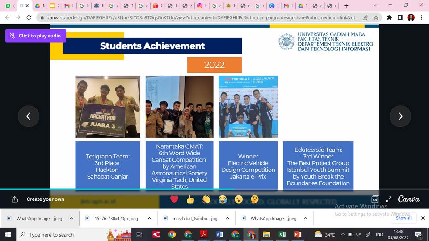This screenshot has width=429, height=241.
Task: Expand options for mas-hibat_twibbo....jpg download
Action: click(x=227, y=218)
